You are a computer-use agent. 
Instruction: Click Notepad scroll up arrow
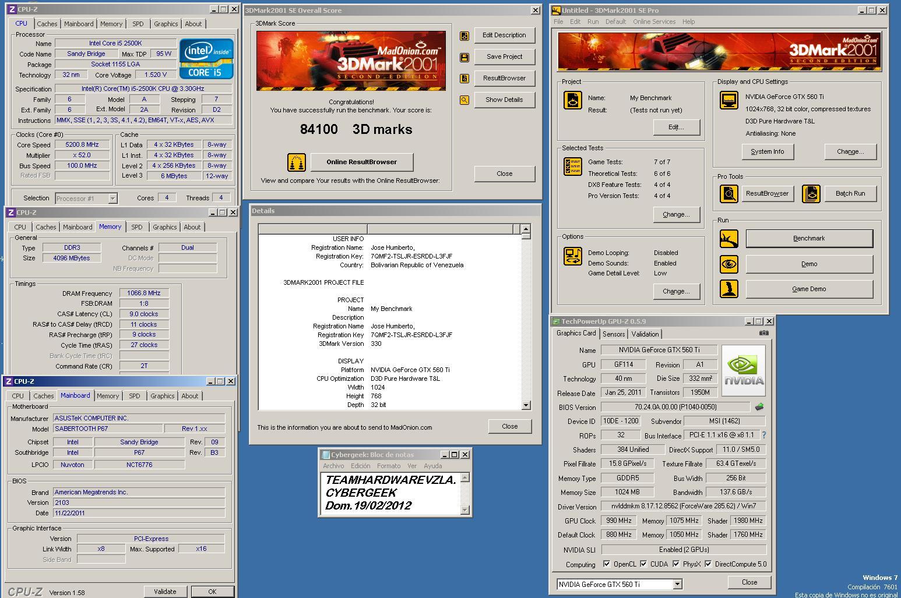click(464, 477)
